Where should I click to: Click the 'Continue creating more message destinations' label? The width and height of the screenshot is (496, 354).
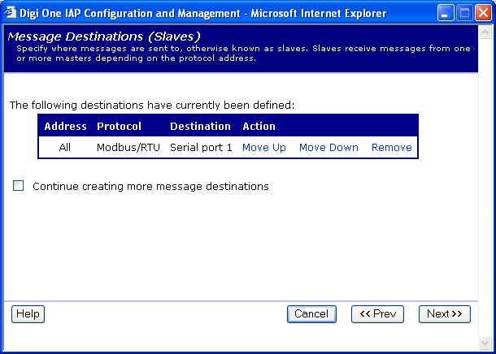click(150, 186)
